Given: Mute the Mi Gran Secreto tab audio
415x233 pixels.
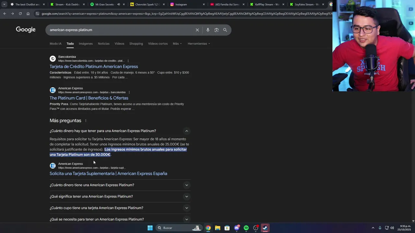Looking at the screenshot, I should [x=119, y=5].
